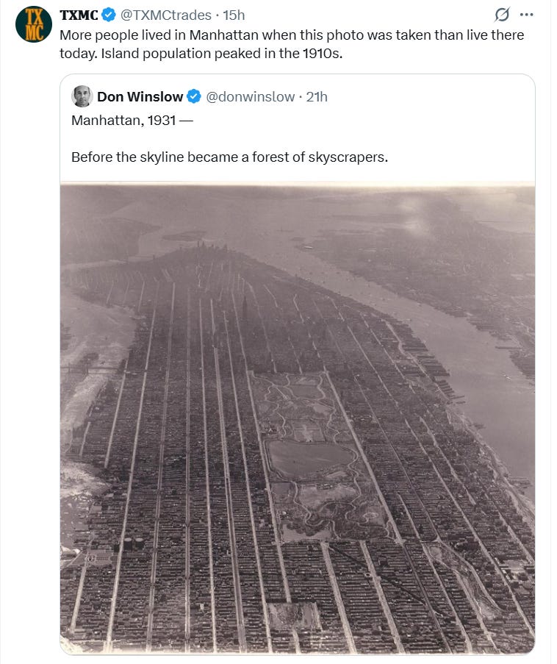Click the Don Winslow display name
The height and width of the screenshot is (664, 557).
click(140, 96)
